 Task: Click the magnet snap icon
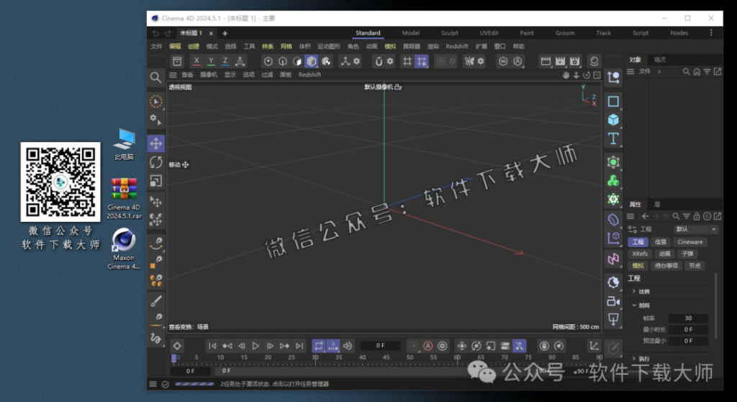379,61
